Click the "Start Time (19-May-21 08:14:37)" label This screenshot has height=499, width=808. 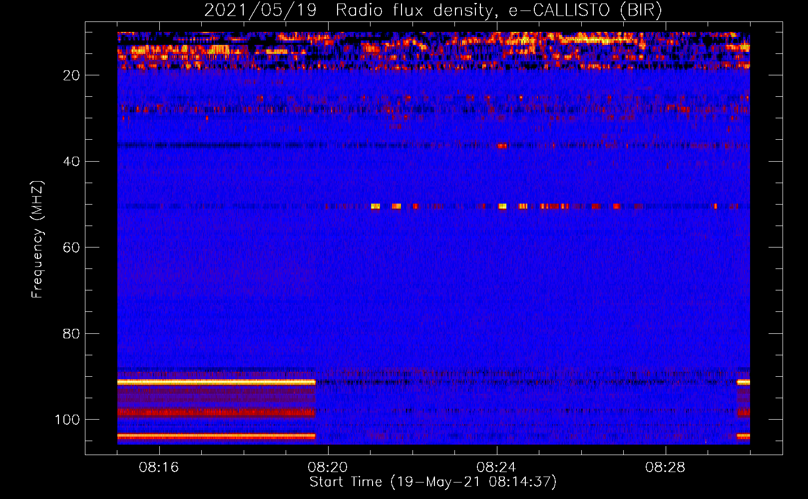point(433,482)
